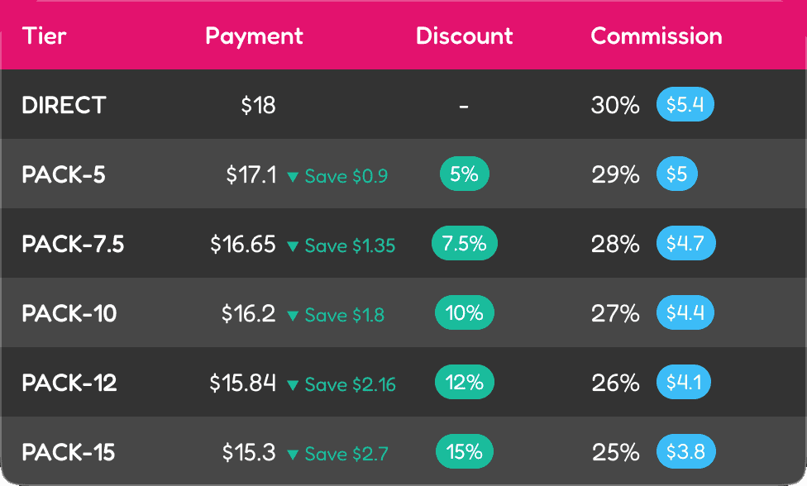The height and width of the screenshot is (486, 807).
Task: Select the $4.1 commission badge
Action: tap(684, 382)
